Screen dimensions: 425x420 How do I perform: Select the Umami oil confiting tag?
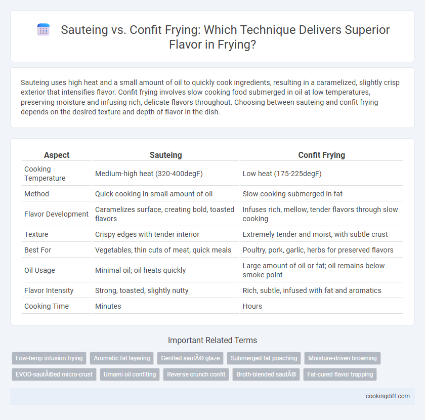pyautogui.click(x=130, y=374)
